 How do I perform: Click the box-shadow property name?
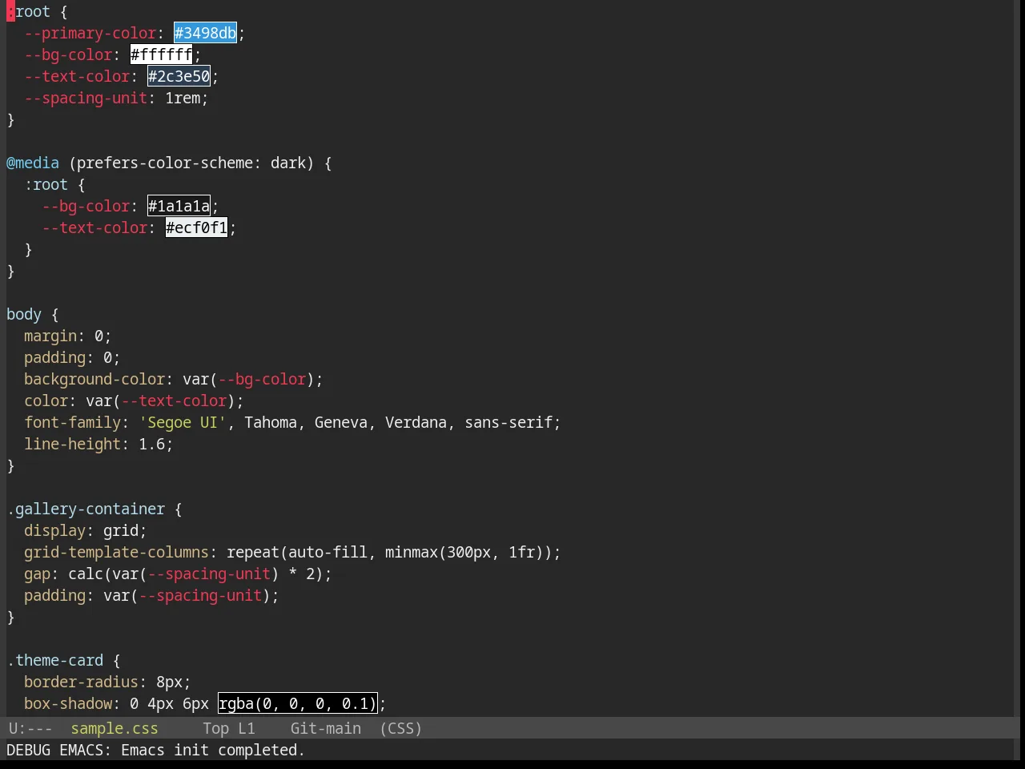click(68, 703)
